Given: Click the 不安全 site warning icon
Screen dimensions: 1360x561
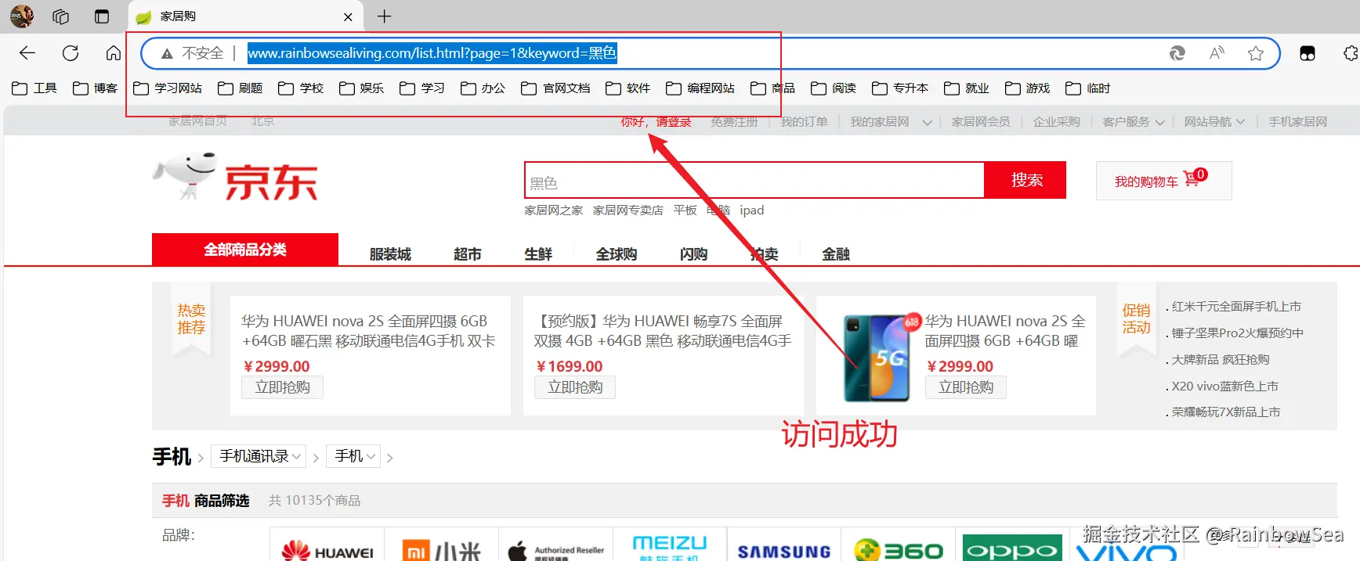Looking at the screenshot, I should coord(167,53).
